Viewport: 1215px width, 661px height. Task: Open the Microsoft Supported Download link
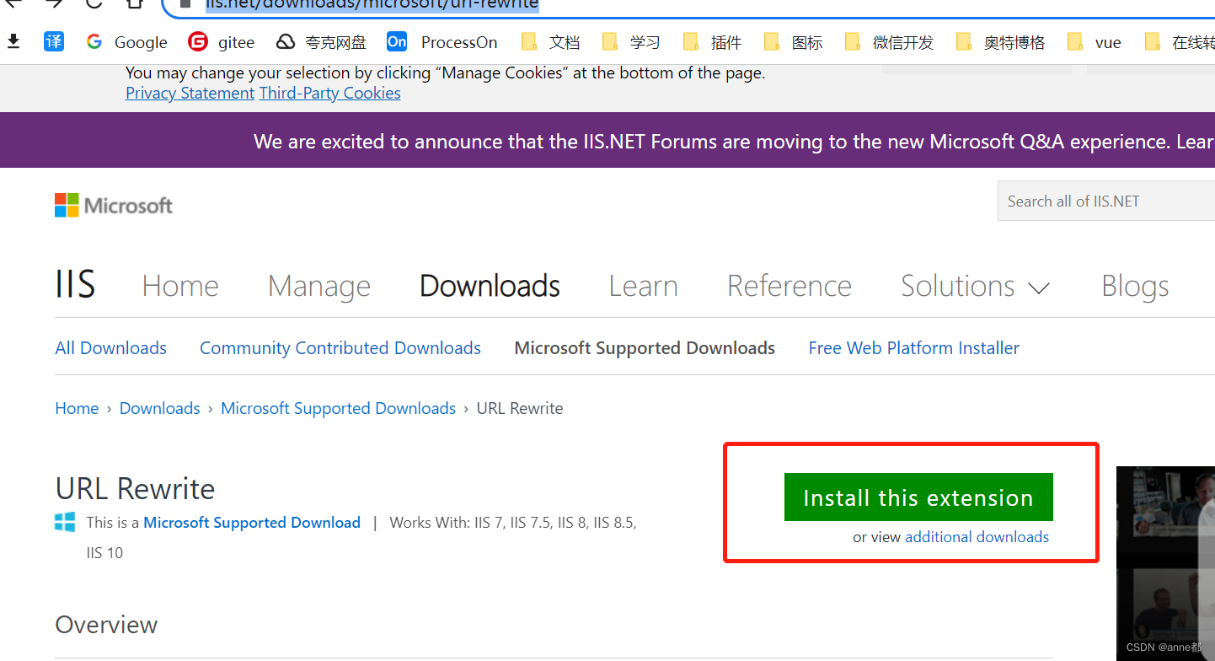point(252,523)
